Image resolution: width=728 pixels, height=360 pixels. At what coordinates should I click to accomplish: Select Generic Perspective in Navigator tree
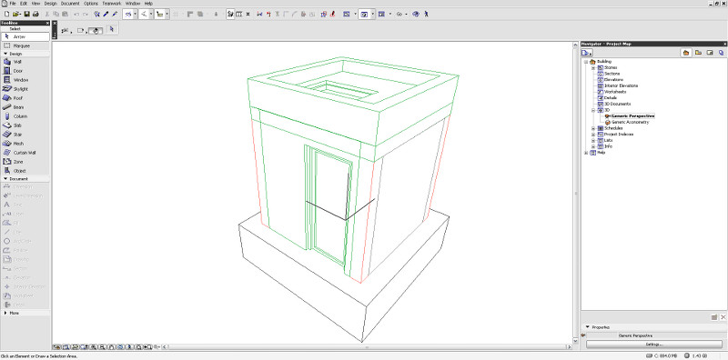pyautogui.click(x=632, y=116)
